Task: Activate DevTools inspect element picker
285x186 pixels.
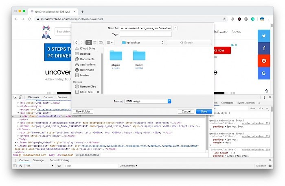Action: pos(15,97)
